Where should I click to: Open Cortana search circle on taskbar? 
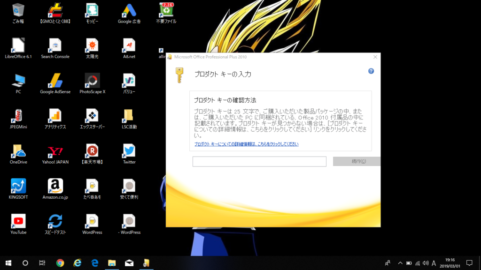(25, 263)
